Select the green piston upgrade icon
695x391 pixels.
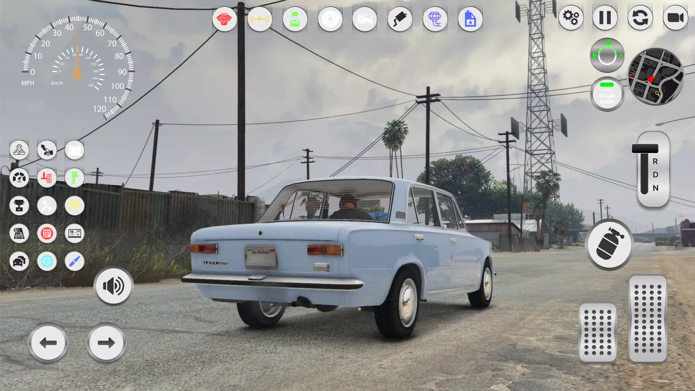(74, 178)
